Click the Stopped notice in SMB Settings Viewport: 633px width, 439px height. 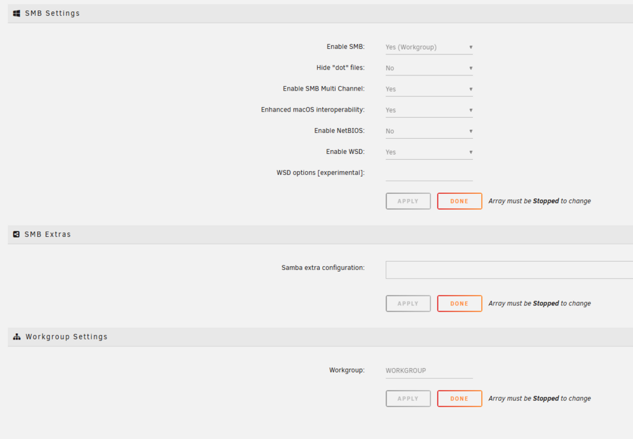(539, 201)
